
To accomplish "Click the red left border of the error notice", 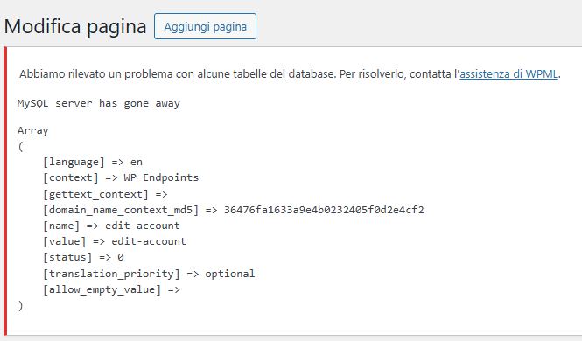I will click(5, 191).
